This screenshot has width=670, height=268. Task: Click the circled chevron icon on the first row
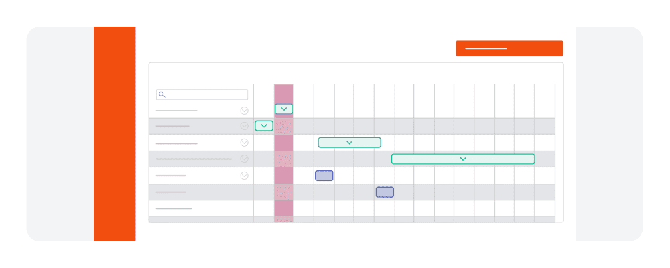click(x=244, y=111)
